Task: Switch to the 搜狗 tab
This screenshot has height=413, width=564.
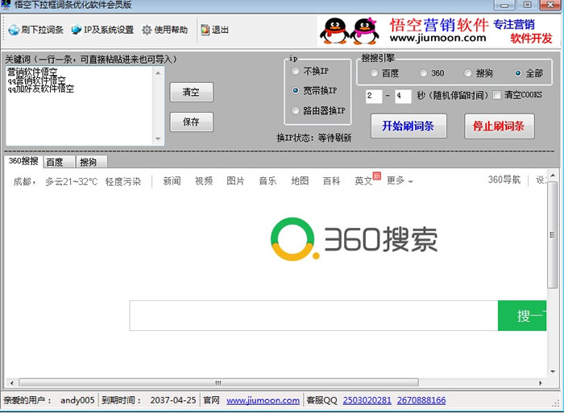Action: 88,162
